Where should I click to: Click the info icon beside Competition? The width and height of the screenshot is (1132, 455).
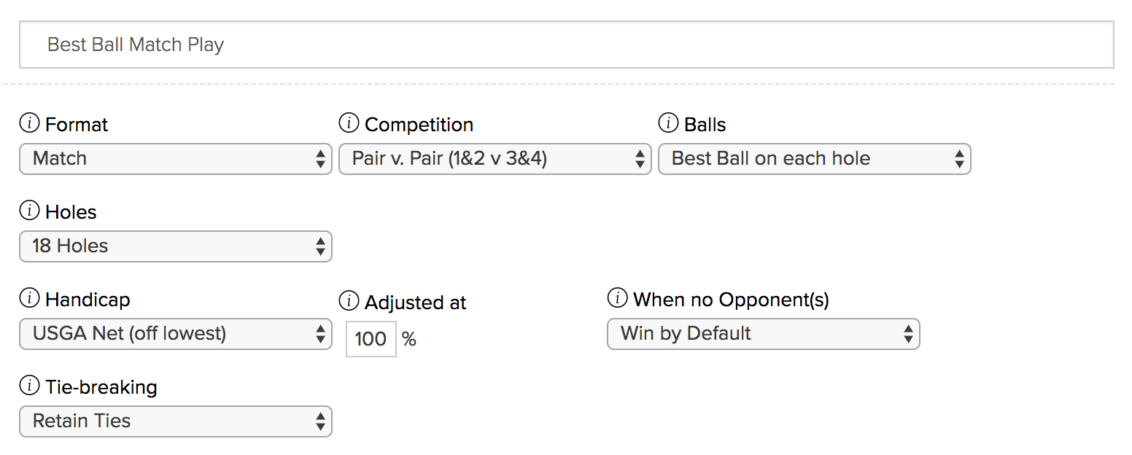point(349,124)
